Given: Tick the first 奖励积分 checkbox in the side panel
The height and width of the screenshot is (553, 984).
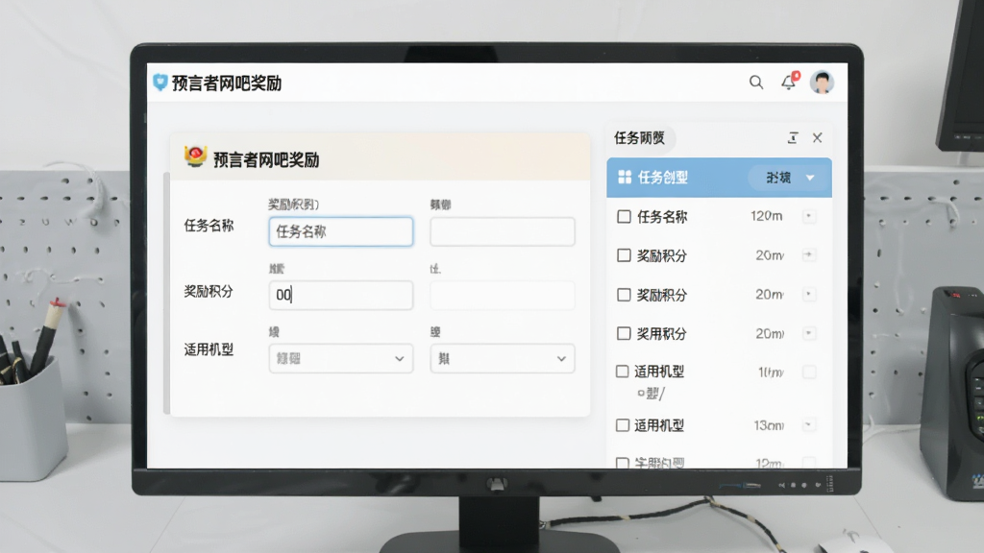Looking at the screenshot, I should click(x=624, y=255).
